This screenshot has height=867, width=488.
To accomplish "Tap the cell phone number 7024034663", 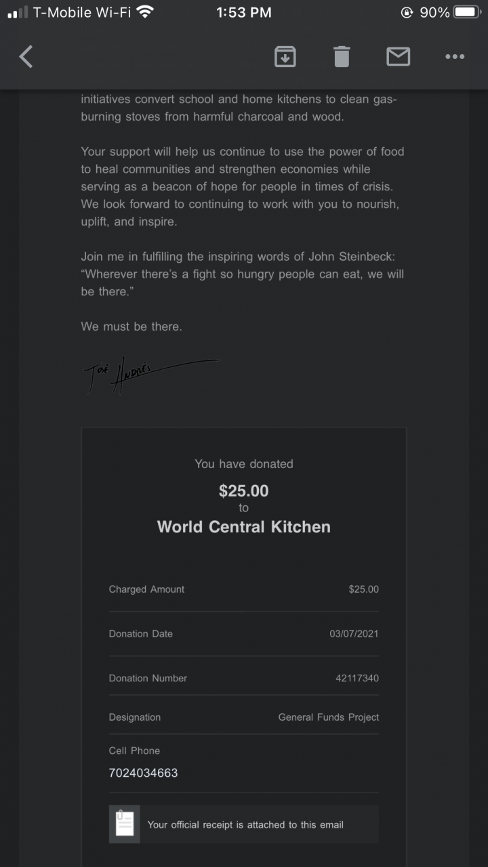I will click(143, 773).
